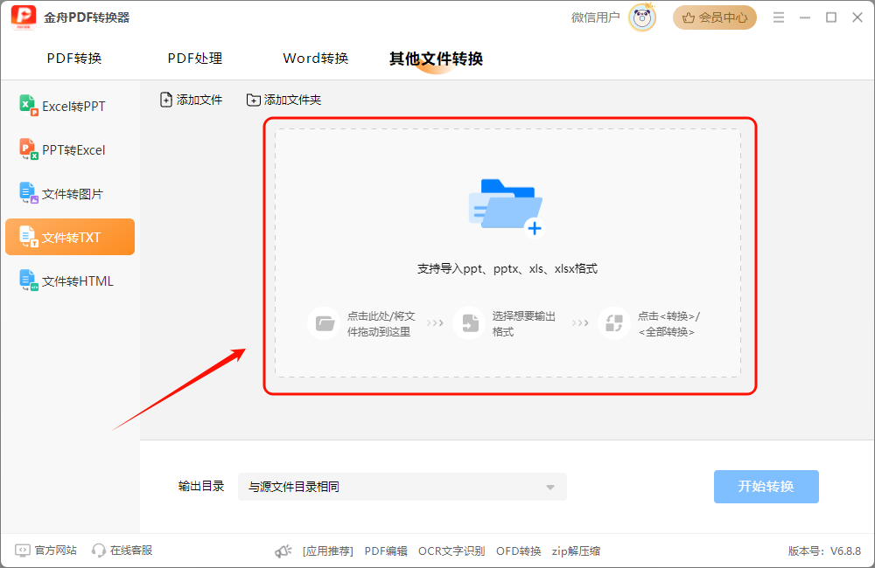Click the megaphone announcement icon
This screenshot has width=875, height=568.
(283, 551)
